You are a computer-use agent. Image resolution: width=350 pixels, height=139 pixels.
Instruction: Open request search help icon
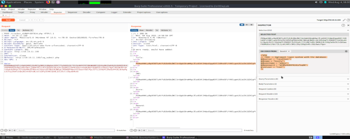(x=2, y=130)
